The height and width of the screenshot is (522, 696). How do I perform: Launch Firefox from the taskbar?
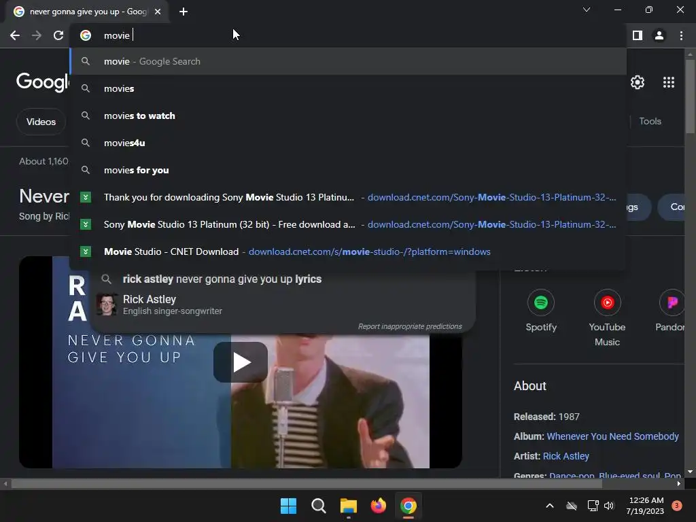click(x=378, y=506)
